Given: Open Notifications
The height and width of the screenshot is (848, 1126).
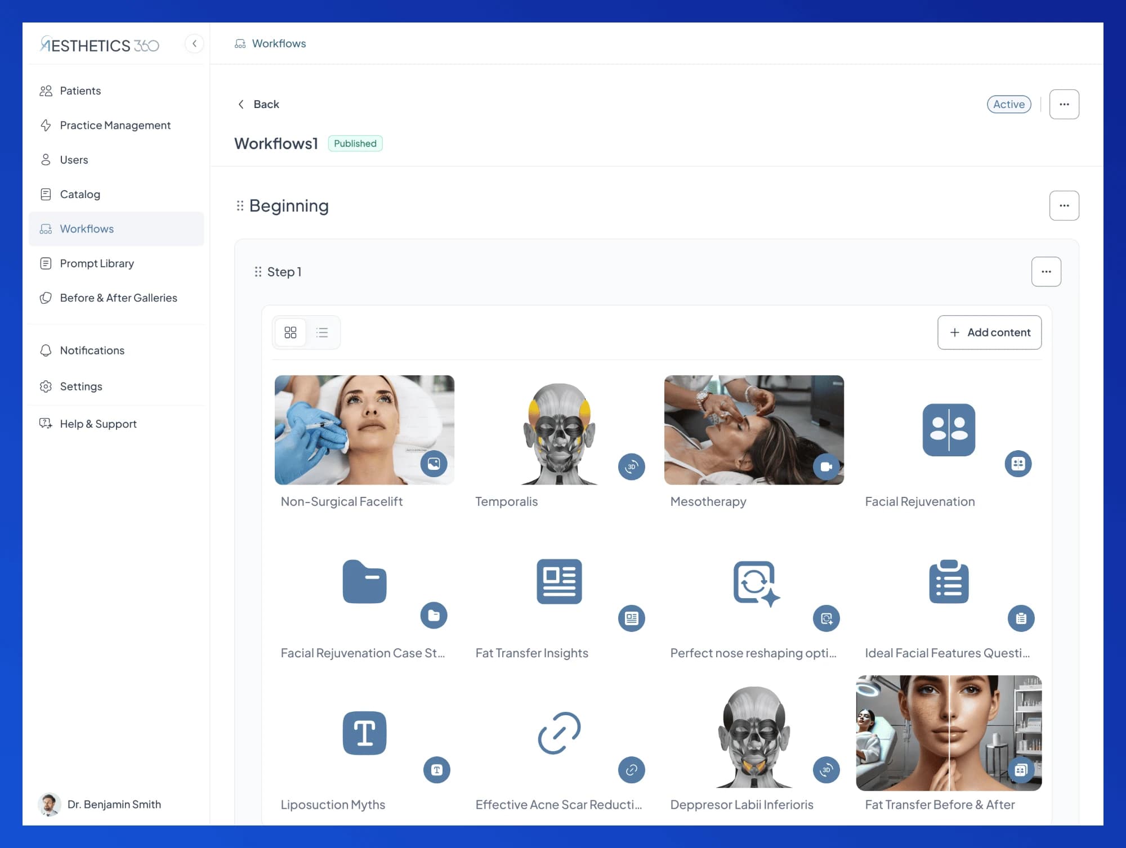Looking at the screenshot, I should pyautogui.click(x=116, y=350).
